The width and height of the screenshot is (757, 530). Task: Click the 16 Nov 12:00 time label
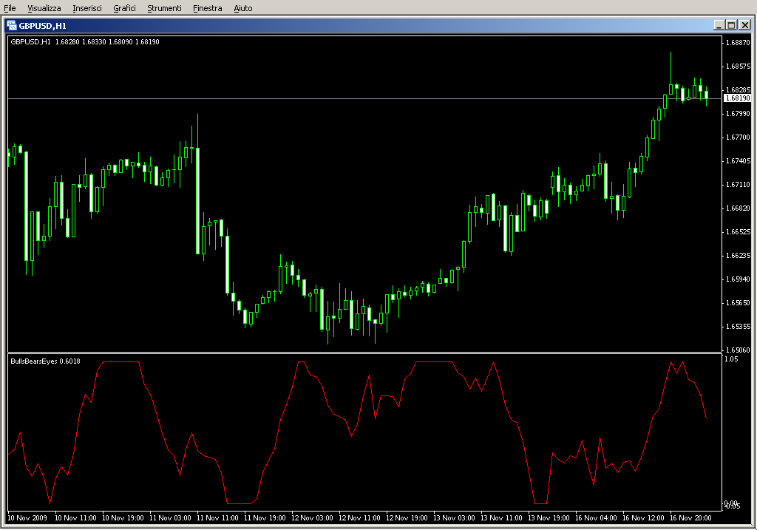(644, 518)
